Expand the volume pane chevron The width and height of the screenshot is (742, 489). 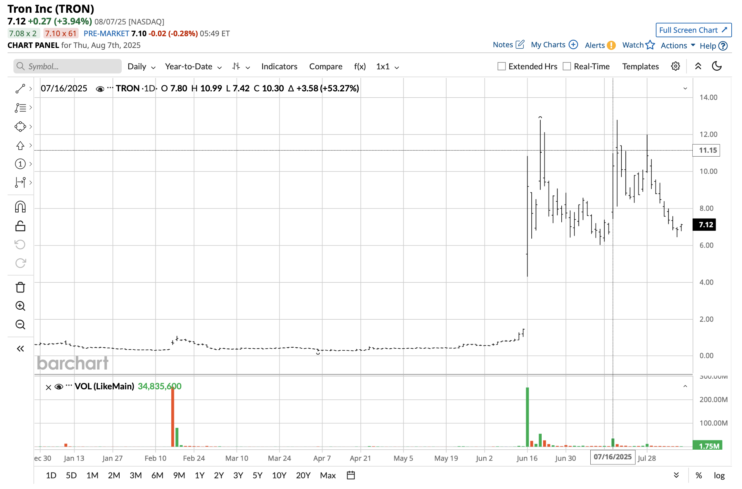point(685,387)
